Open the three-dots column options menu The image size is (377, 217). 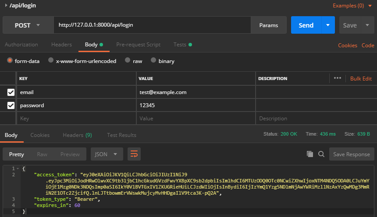click(337, 78)
